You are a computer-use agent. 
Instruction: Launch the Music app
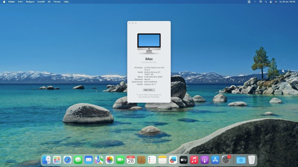(x=194, y=160)
